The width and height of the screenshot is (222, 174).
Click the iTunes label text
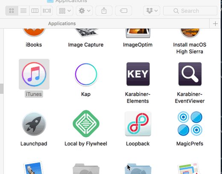[x=34, y=94]
